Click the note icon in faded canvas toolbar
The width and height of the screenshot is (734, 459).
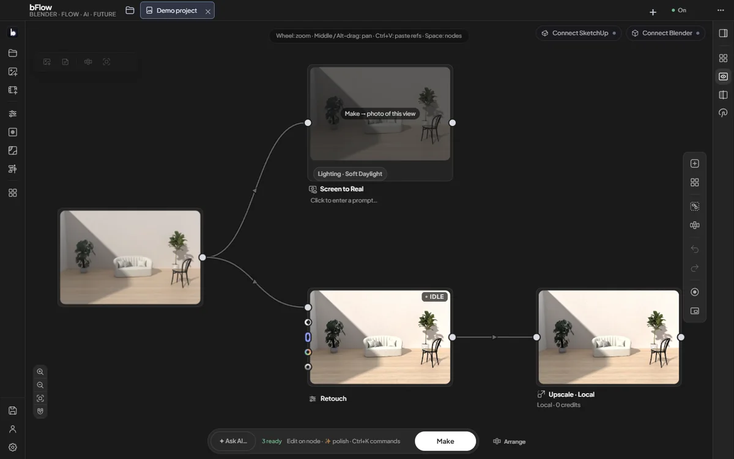pyautogui.click(x=65, y=62)
